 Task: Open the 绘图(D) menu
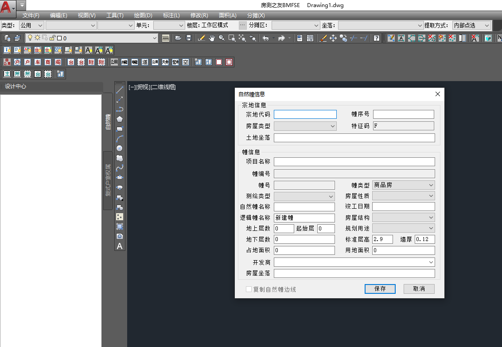pyautogui.click(x=143, y=16)
